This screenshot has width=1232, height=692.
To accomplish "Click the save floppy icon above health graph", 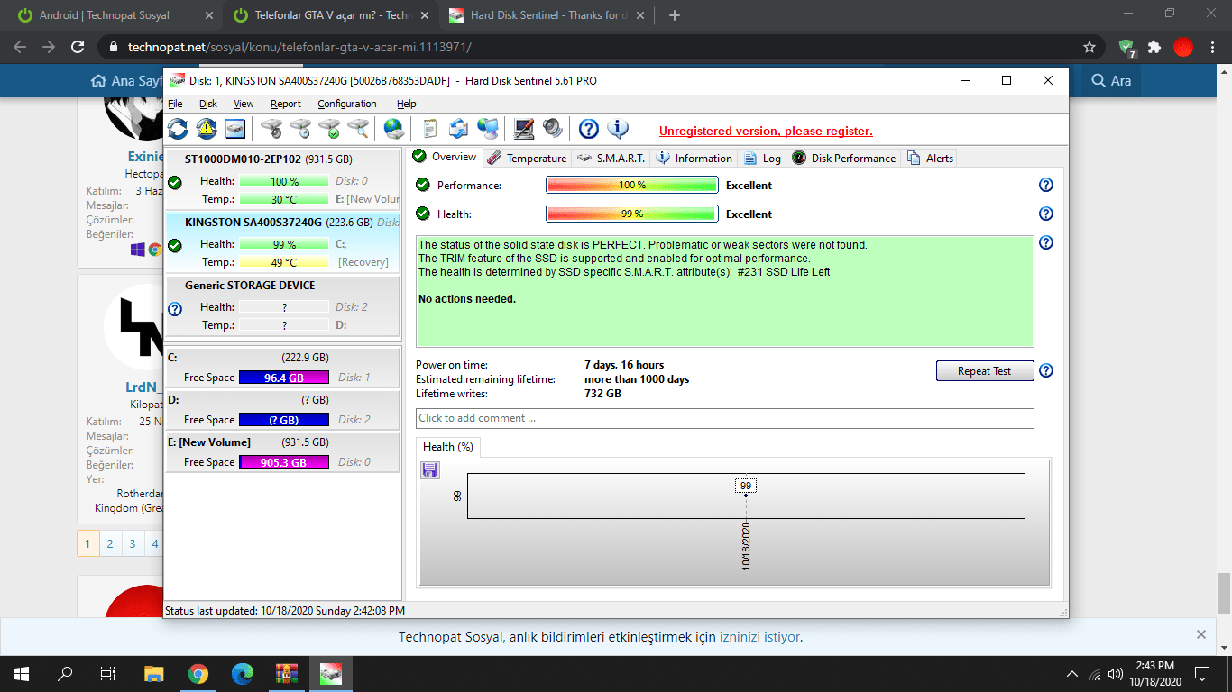I will click(x=430, y=469).
